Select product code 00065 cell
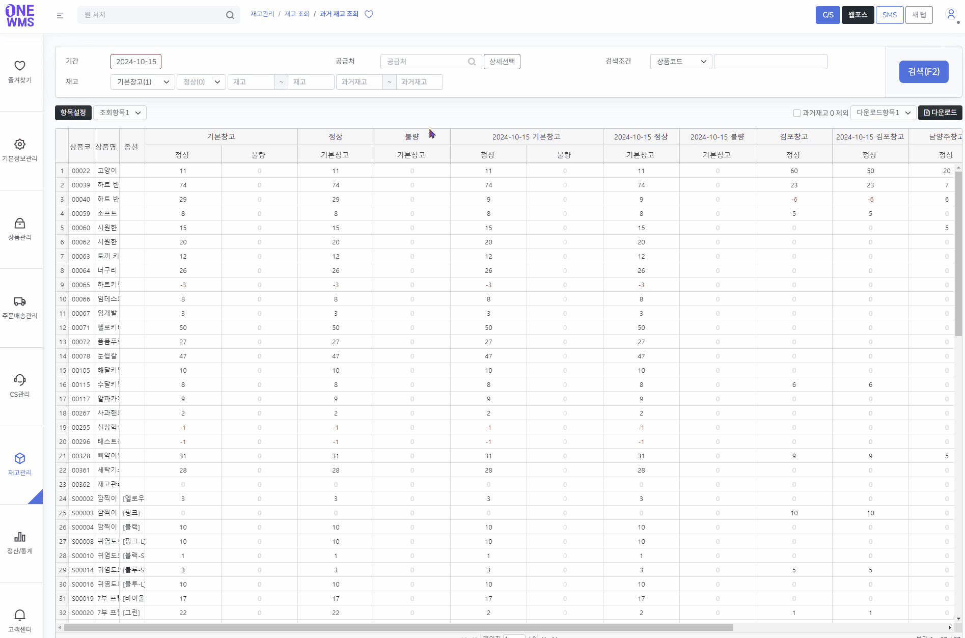 pyautogui.click(x=81, y=285)
